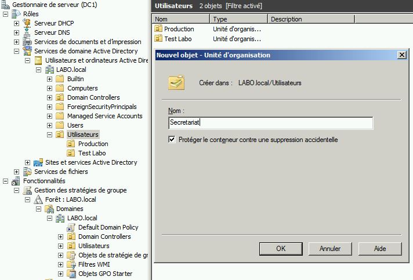Expand the Filtres WMI node
Viewport: 413px width, 280px height.
(60, 264)
